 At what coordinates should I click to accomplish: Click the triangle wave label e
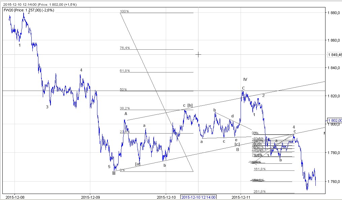(236, 140)
